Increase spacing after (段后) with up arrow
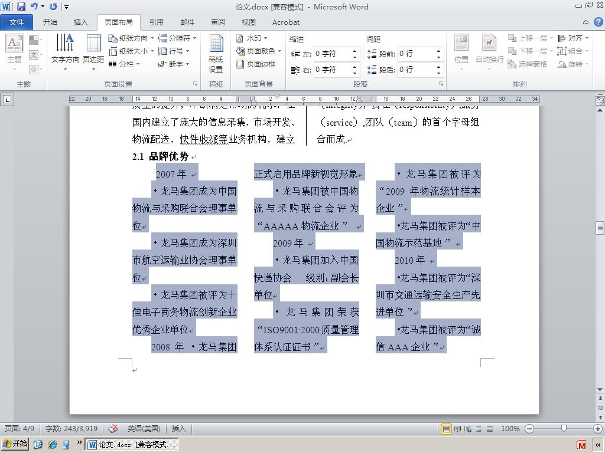This screenshot has height=453, width=605. coord(439,67)
